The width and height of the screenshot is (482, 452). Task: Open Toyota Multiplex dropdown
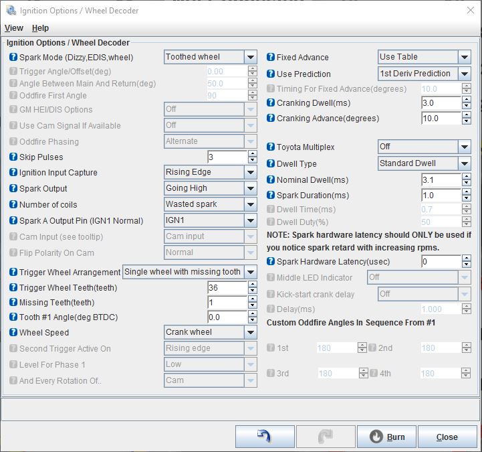click(x=425, y=147)
